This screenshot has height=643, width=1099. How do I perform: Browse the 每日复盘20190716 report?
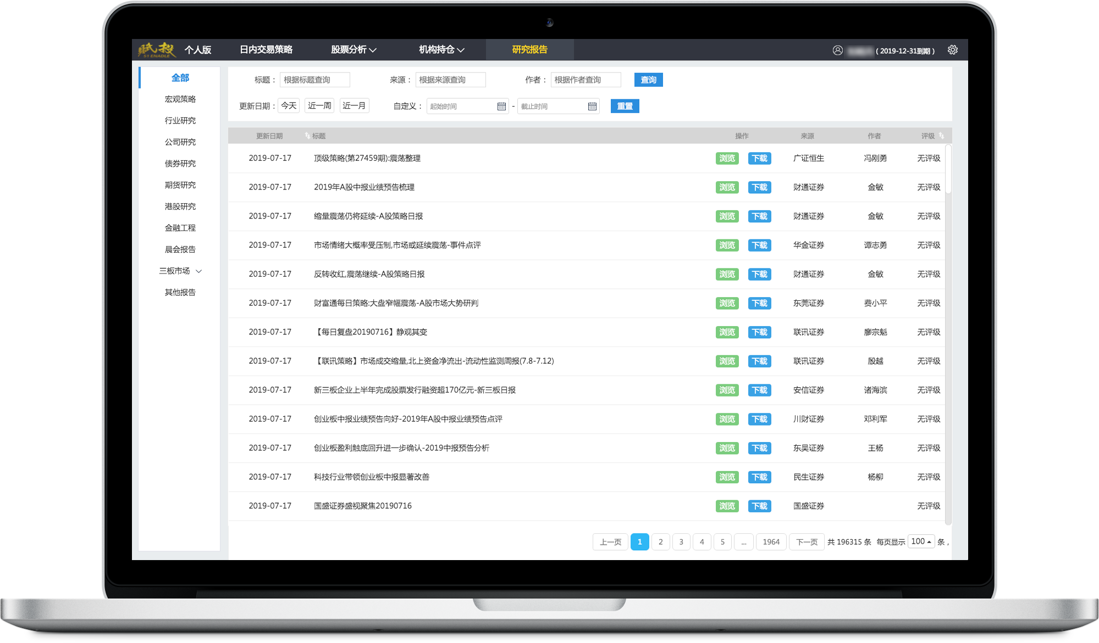pyautogui.click(x=727, y=332)
